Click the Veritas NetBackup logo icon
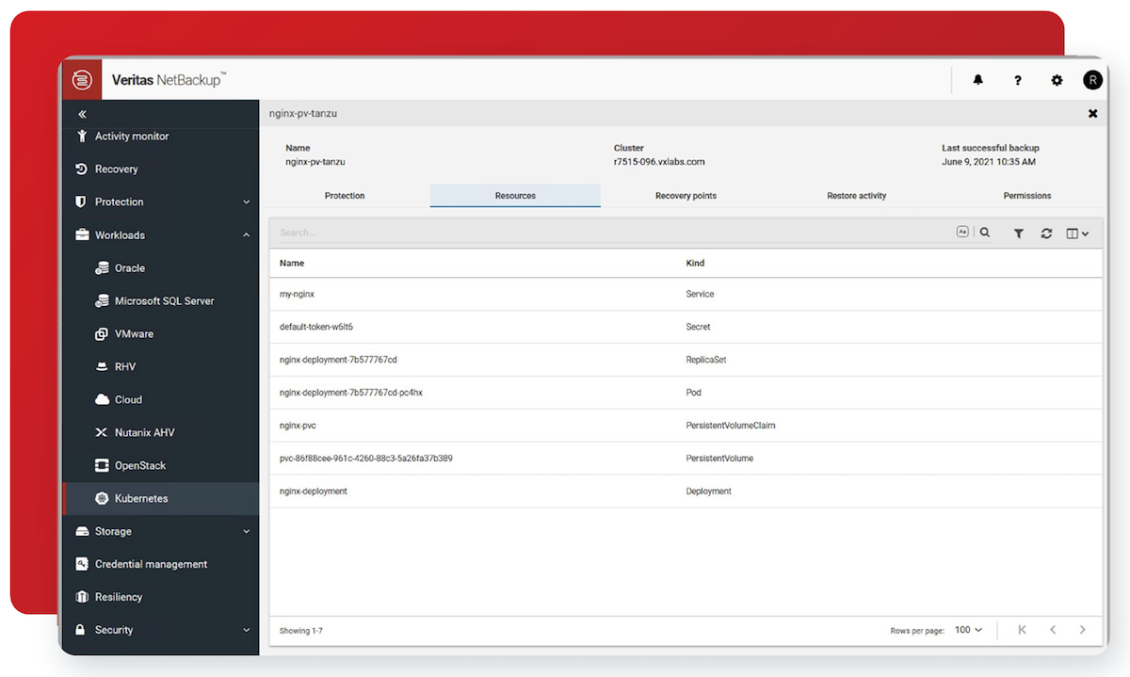Viewport: 1130px width, 677px height. [82, 81]
